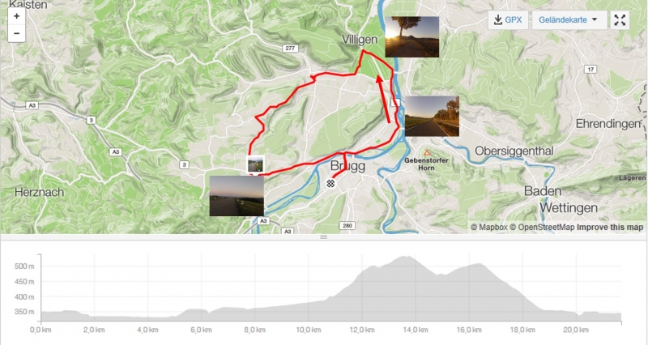Viewport: 648px width, 345px height.
Task: Zoom out with the minus button
Action: (16, 33)
